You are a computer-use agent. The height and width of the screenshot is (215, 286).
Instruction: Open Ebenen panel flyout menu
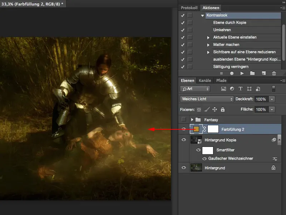[283, 80]
